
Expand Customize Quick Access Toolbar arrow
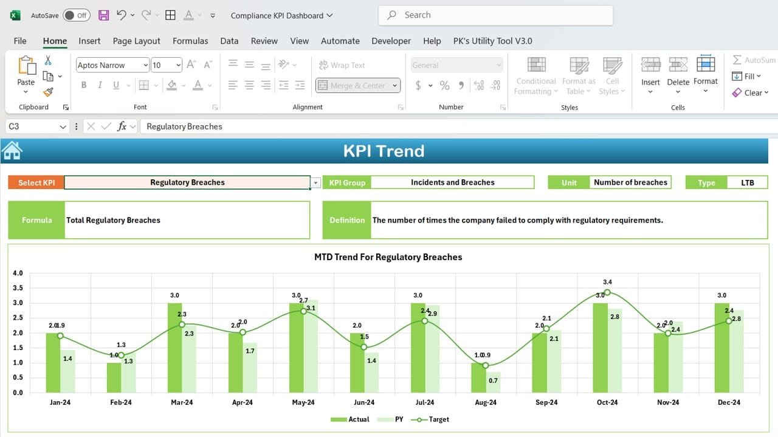coord(212,15)
